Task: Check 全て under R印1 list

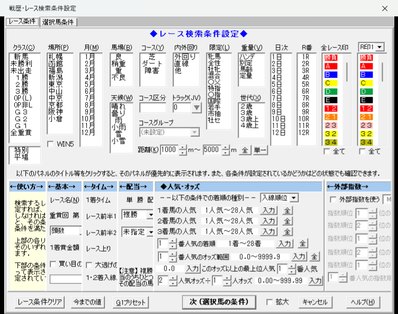Action: click(x=363, y=152)
